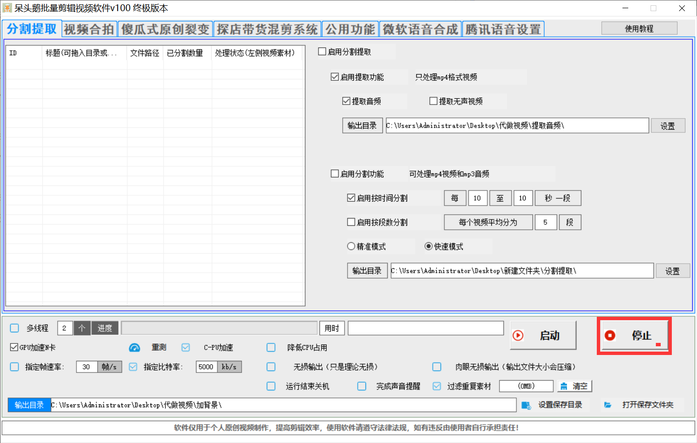Viewport: 697px width, 443px height.
Task: Click the 分割提取 output path field
Action: [522, 270]
